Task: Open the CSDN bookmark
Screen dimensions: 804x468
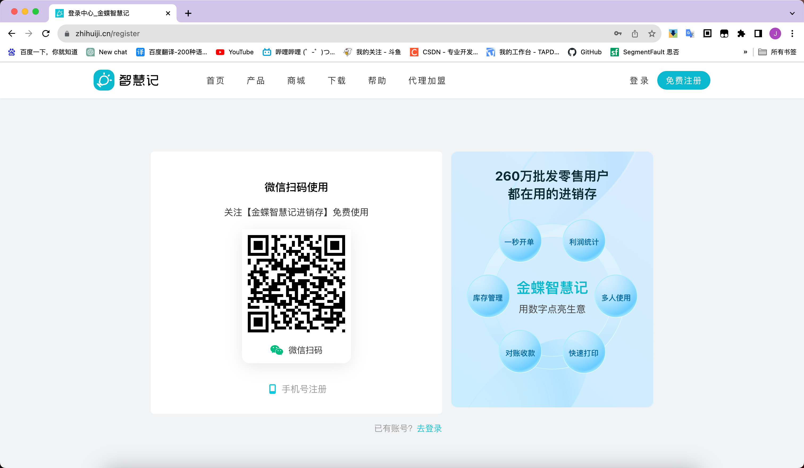Action: (x=444, y=52)
